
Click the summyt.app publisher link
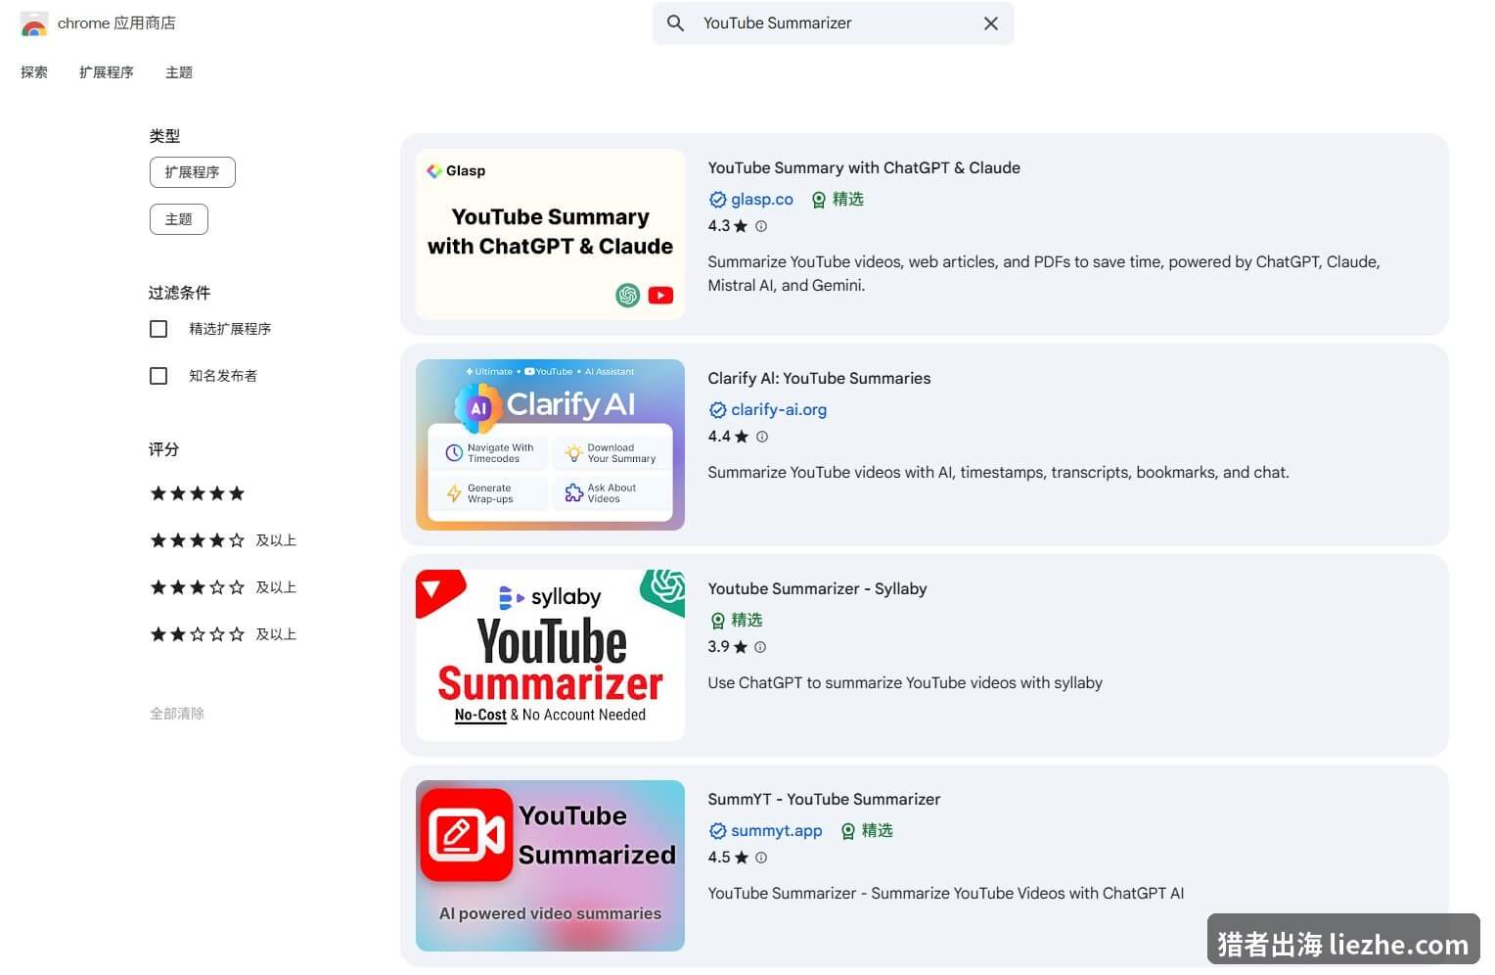pos(777,830)
